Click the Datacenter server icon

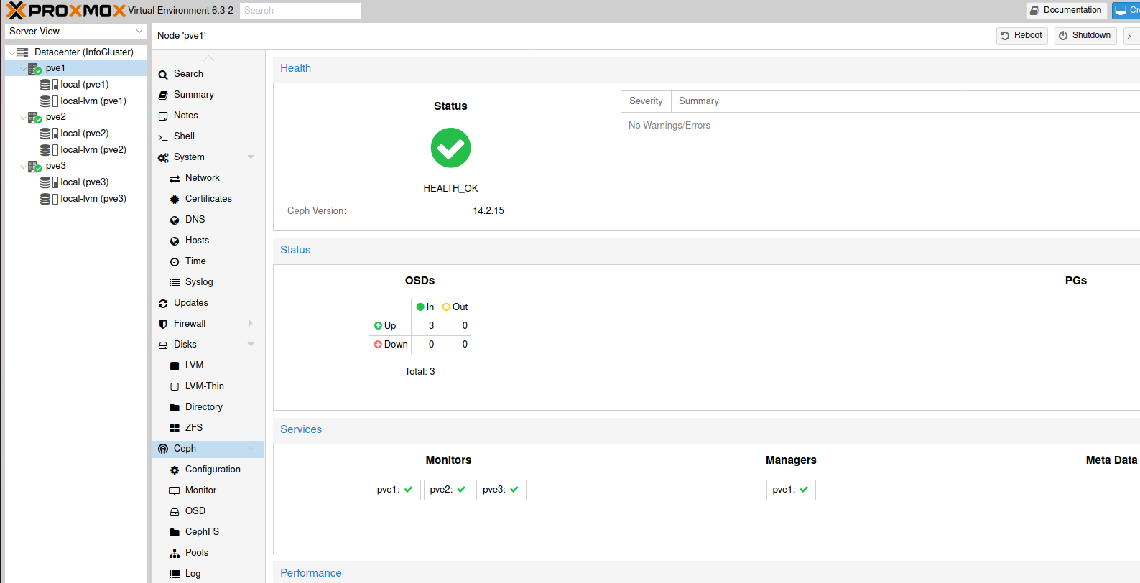point(22,52)
